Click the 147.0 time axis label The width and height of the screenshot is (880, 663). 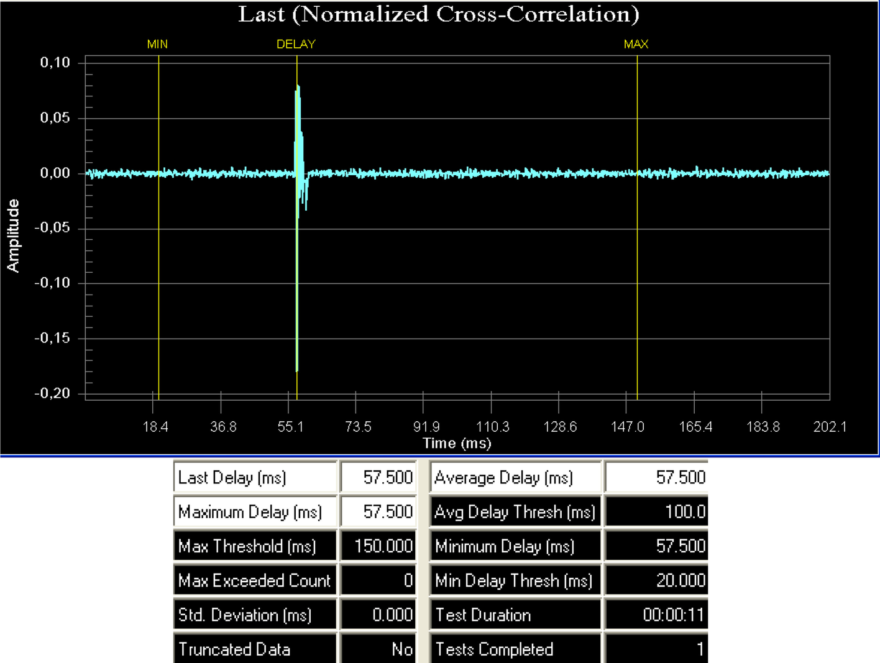click(x=628, y=427)
